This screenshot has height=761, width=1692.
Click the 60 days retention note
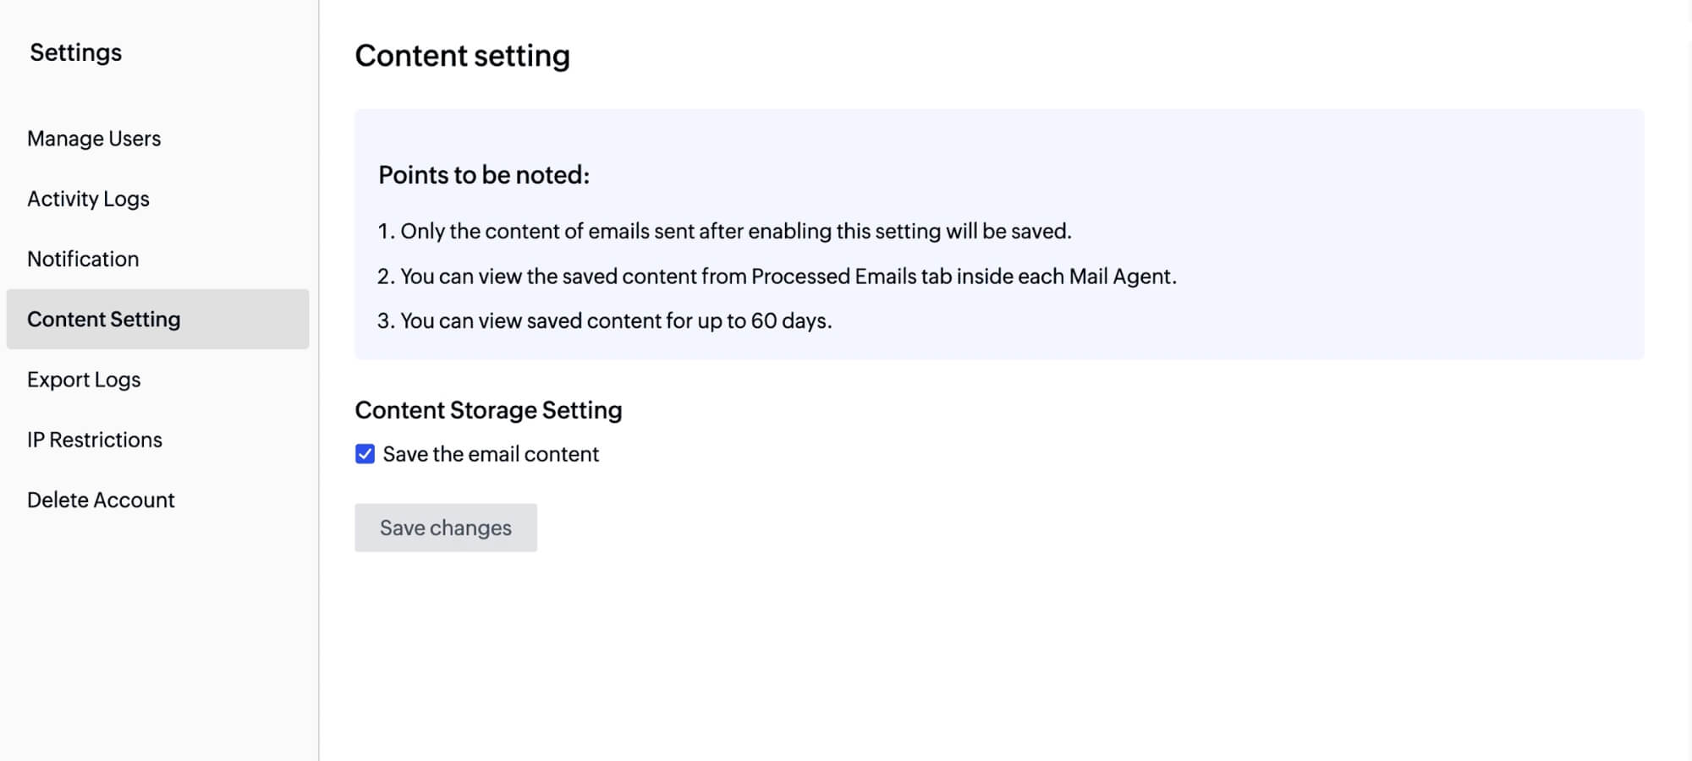click(x=607, y=320)
